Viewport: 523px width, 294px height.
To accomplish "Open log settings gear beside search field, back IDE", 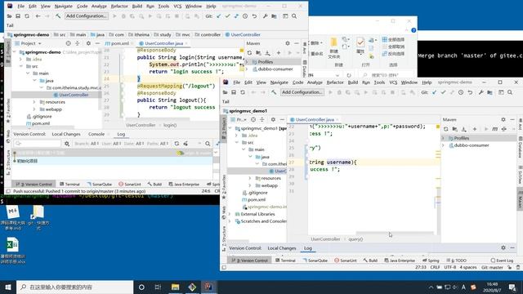I will tap(67, 144).
